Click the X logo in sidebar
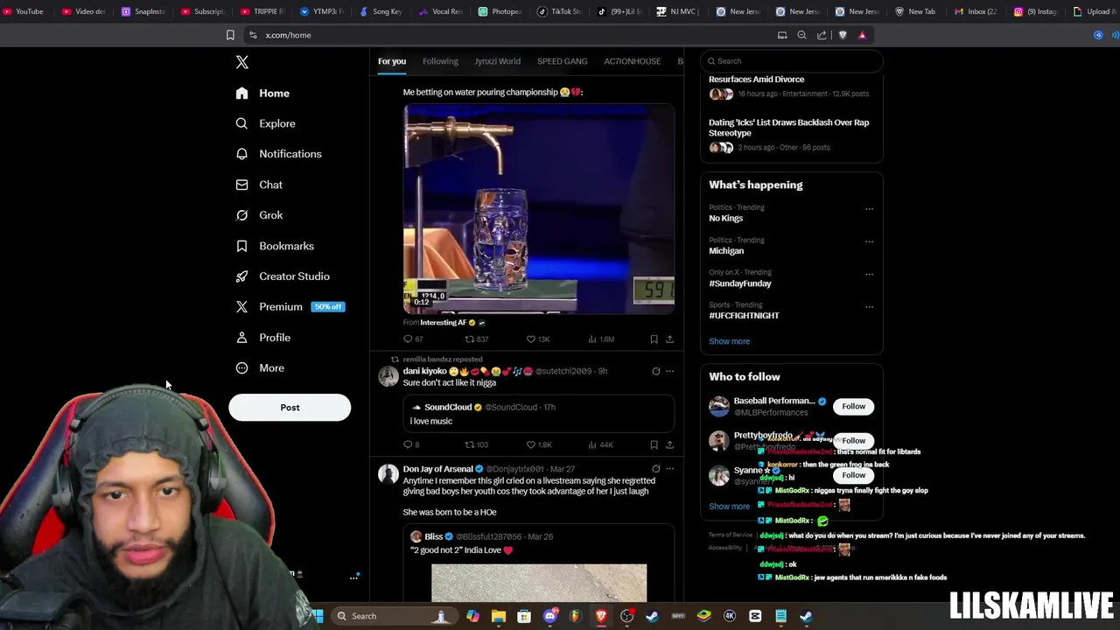This screenshot has width=1120, height=630. pos(242,62)
